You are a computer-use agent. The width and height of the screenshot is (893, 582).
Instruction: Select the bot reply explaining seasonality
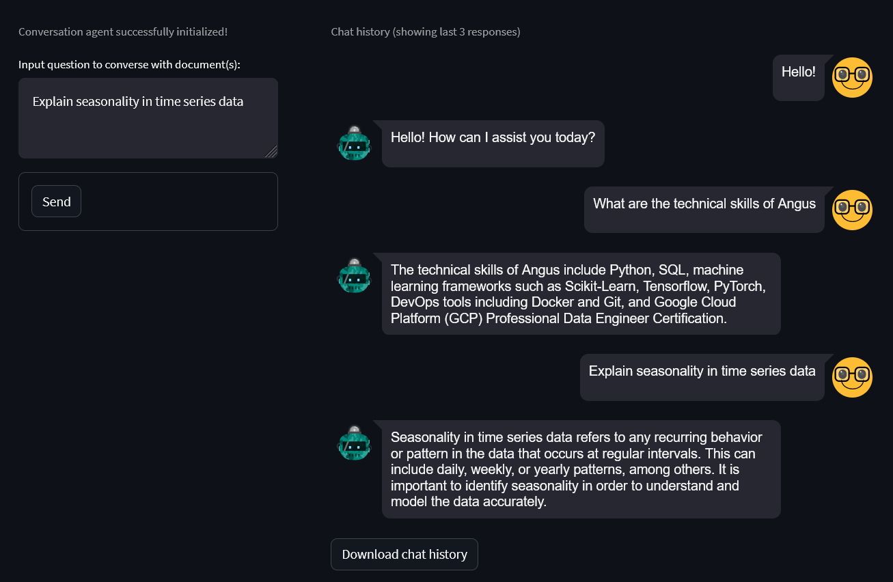coord(581,469)
